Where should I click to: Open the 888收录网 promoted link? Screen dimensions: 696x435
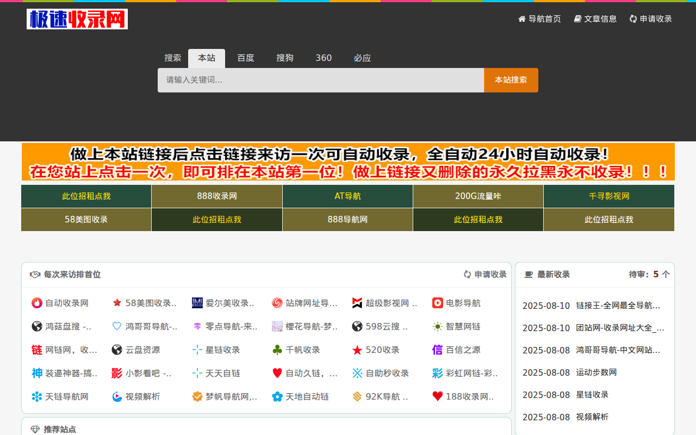(217, 196)
